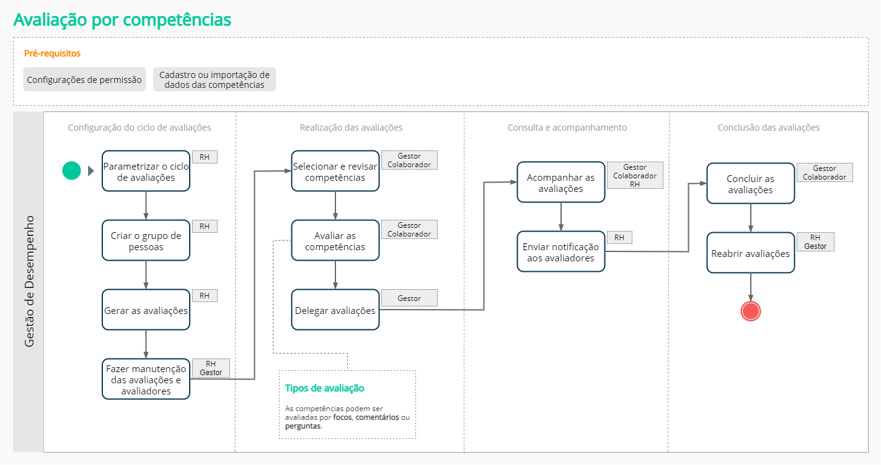Select the 'Configuração do ciclo de avaliações' column header
This screenshot has height=465, width=881.
[x=139, y=128]
